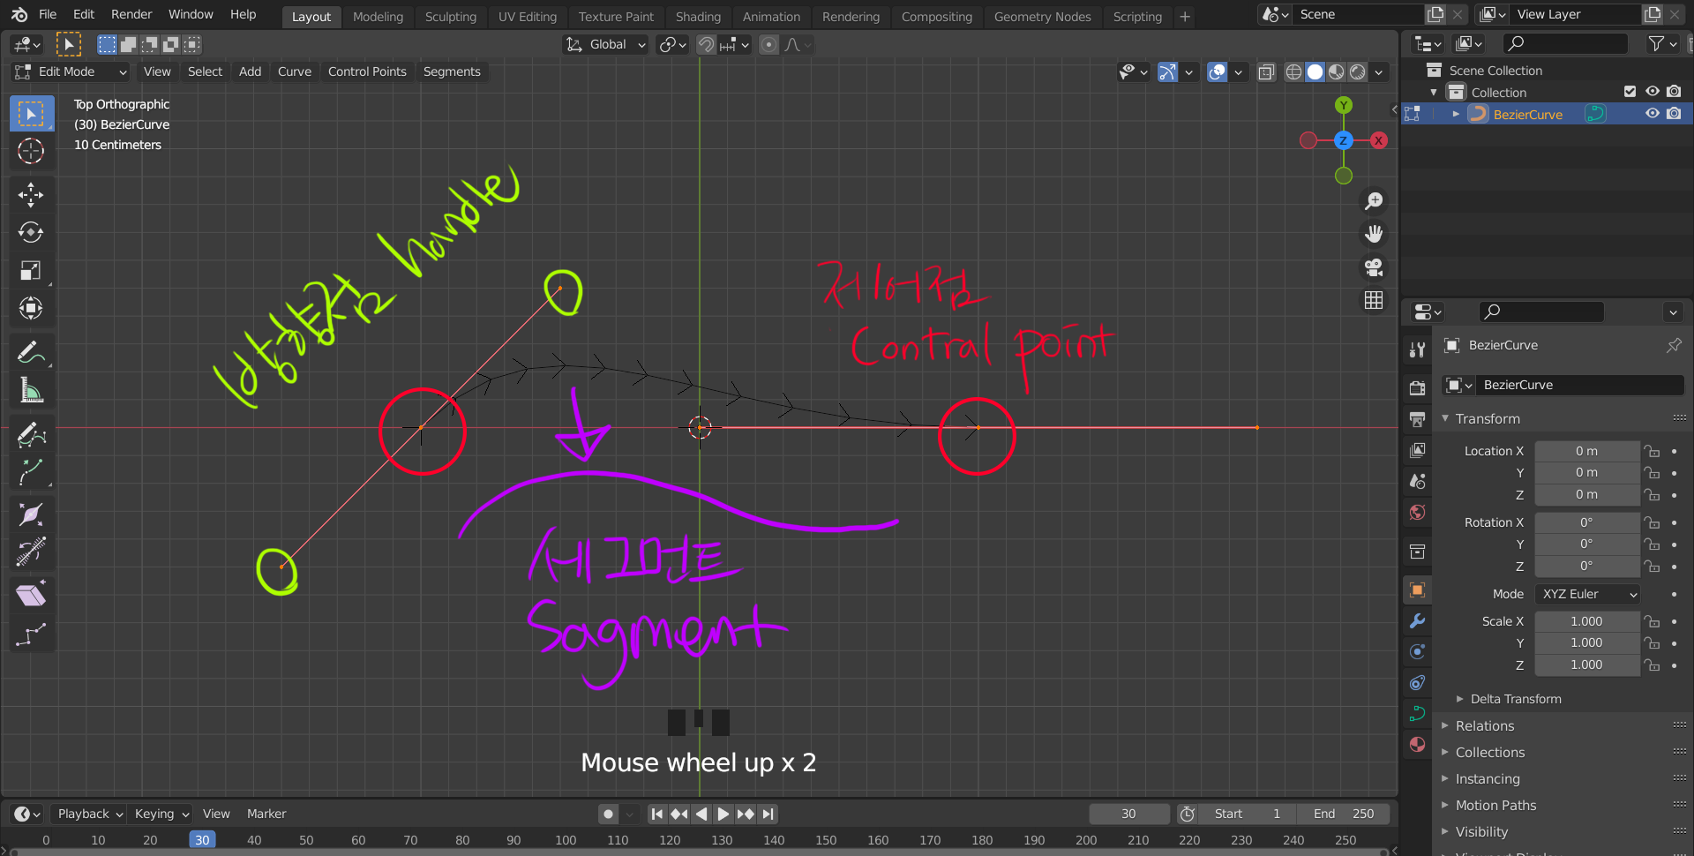
Task: Jump to the timeline start frame
Action: [x=656, y=814]
